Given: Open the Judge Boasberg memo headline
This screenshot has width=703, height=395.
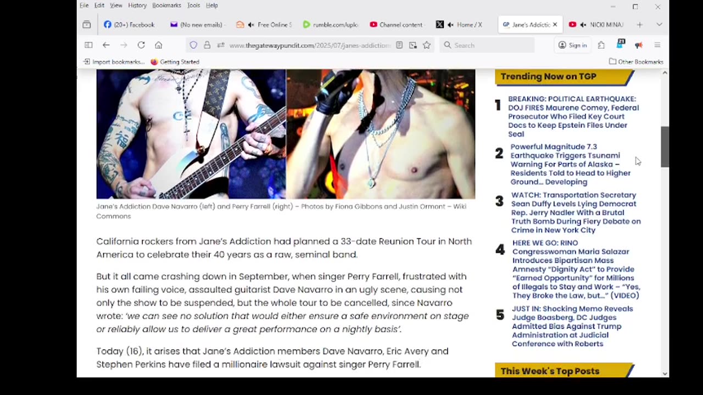Looking at the screenshot, I should click(x=572, y=326).
